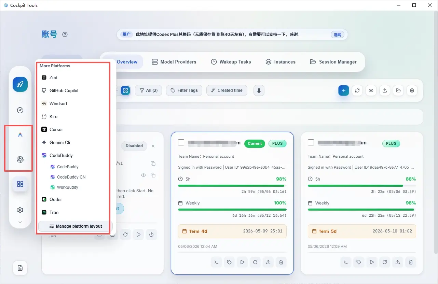Open the document log icon at sidebar bottom
Screen dimensions: 438x284
tap(20, 268)
